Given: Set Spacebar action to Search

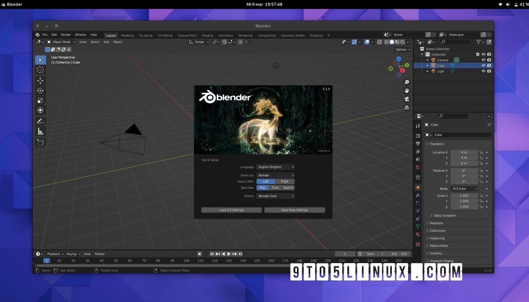Looking at the screenshot, I should 288,188.
